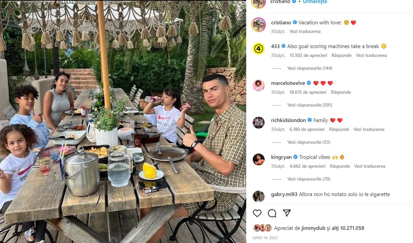Image resolution: width=413 pixels, height=243 pixels.
Task: Expand the 70 replies under kingryan's comment
Action: (x=309, y=179)
